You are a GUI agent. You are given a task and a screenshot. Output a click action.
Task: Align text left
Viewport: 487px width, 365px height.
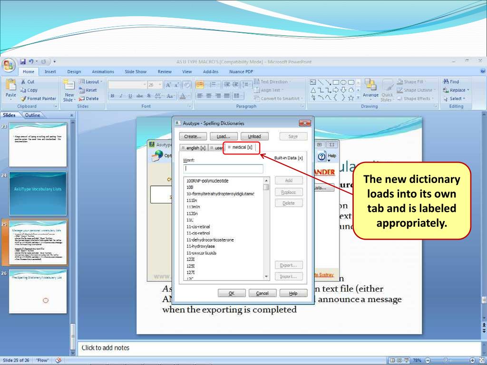200,96
